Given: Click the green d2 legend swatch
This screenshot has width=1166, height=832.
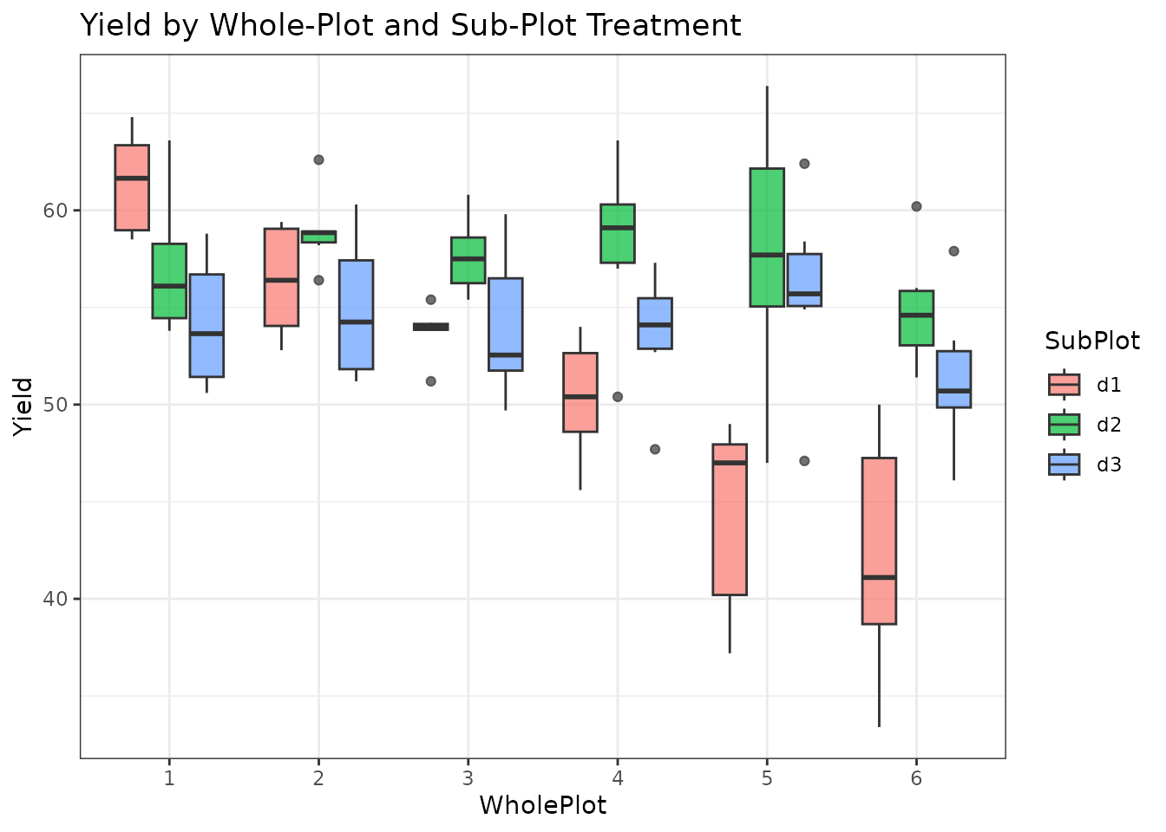Looking at the screenshot, I should (x=1064, y=425).
